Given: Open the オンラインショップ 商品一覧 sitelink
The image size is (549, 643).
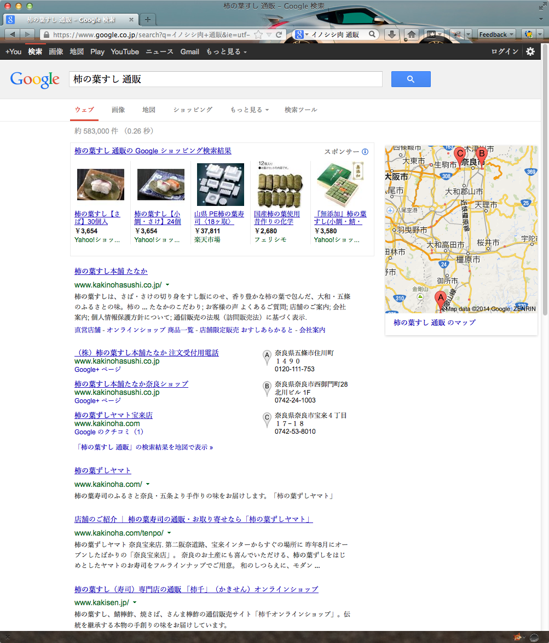Looking at the screenshot, I should click(151, 330).
